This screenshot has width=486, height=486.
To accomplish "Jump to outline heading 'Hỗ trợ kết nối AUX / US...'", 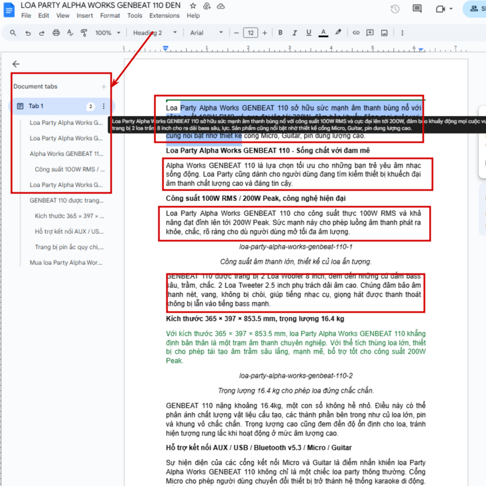I will coord(69,231).
